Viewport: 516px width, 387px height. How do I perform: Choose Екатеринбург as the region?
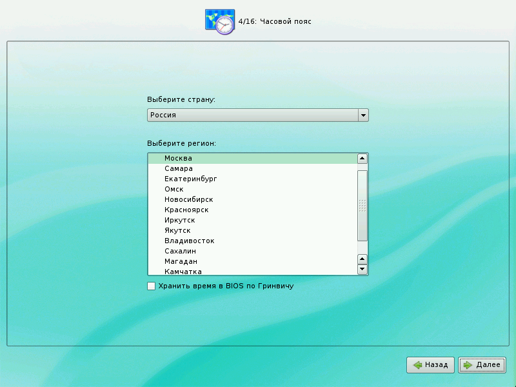tap(190, 179)
